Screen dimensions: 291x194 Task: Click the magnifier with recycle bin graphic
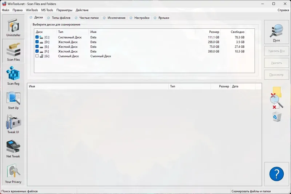pyautogui.click(x=276, y=104)
